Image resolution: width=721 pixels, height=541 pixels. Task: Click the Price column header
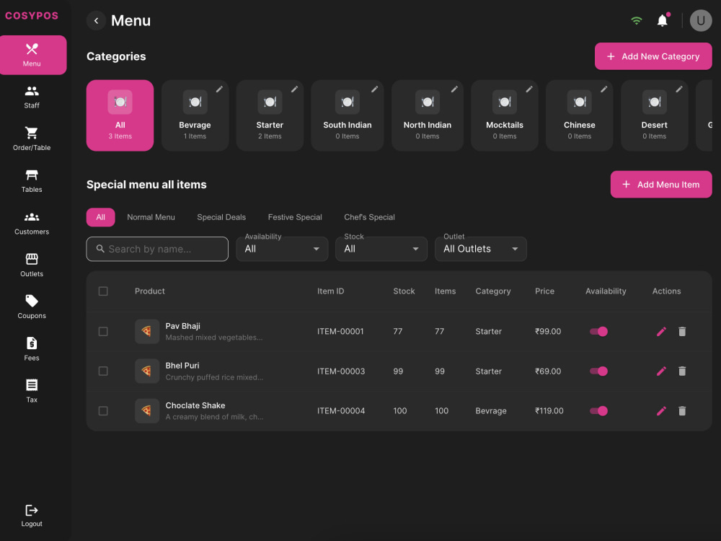(544, 291)
